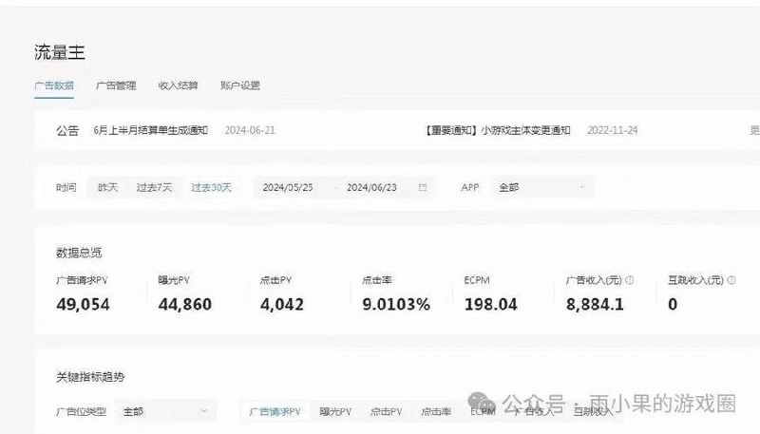Image resolution: width=760 pixels, height=434 pixels.
Task: Open the 小游戏主体变更通知 announcement
Action: coord(498,130)
